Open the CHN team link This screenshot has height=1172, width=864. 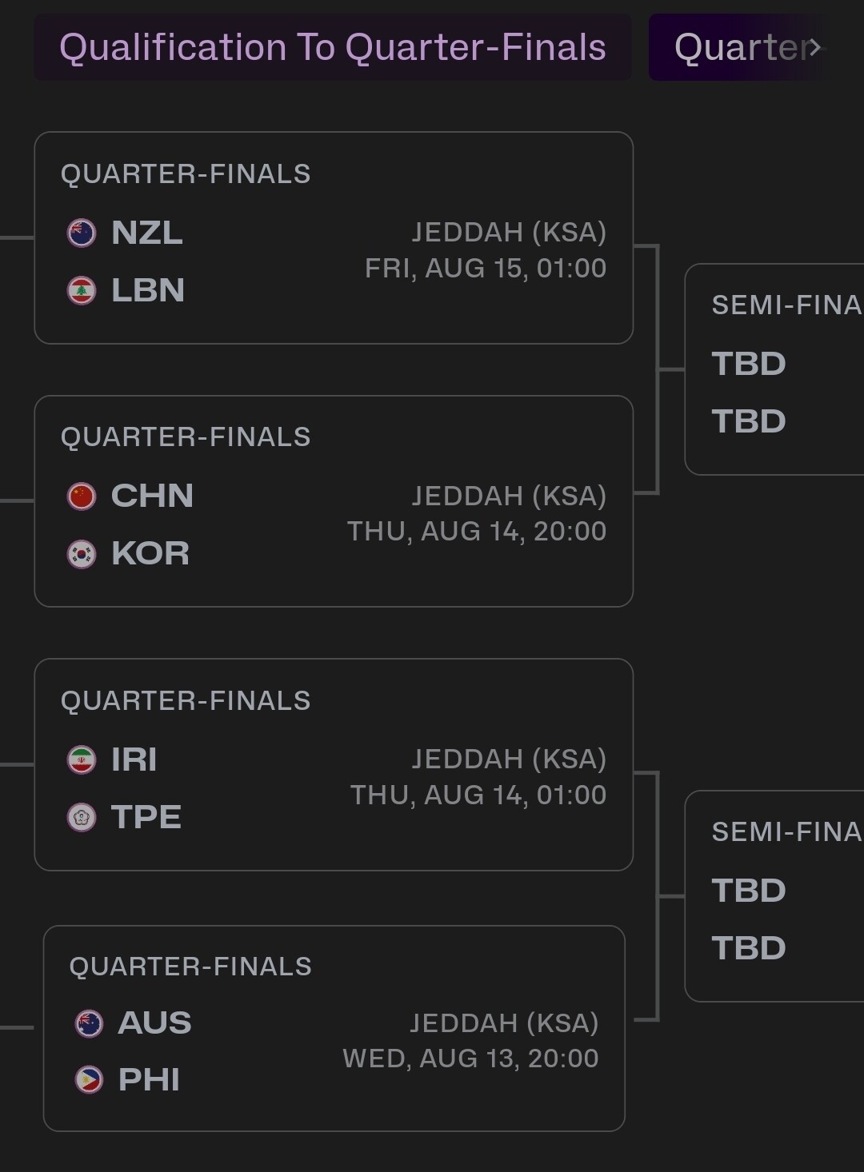pos(152,496)
